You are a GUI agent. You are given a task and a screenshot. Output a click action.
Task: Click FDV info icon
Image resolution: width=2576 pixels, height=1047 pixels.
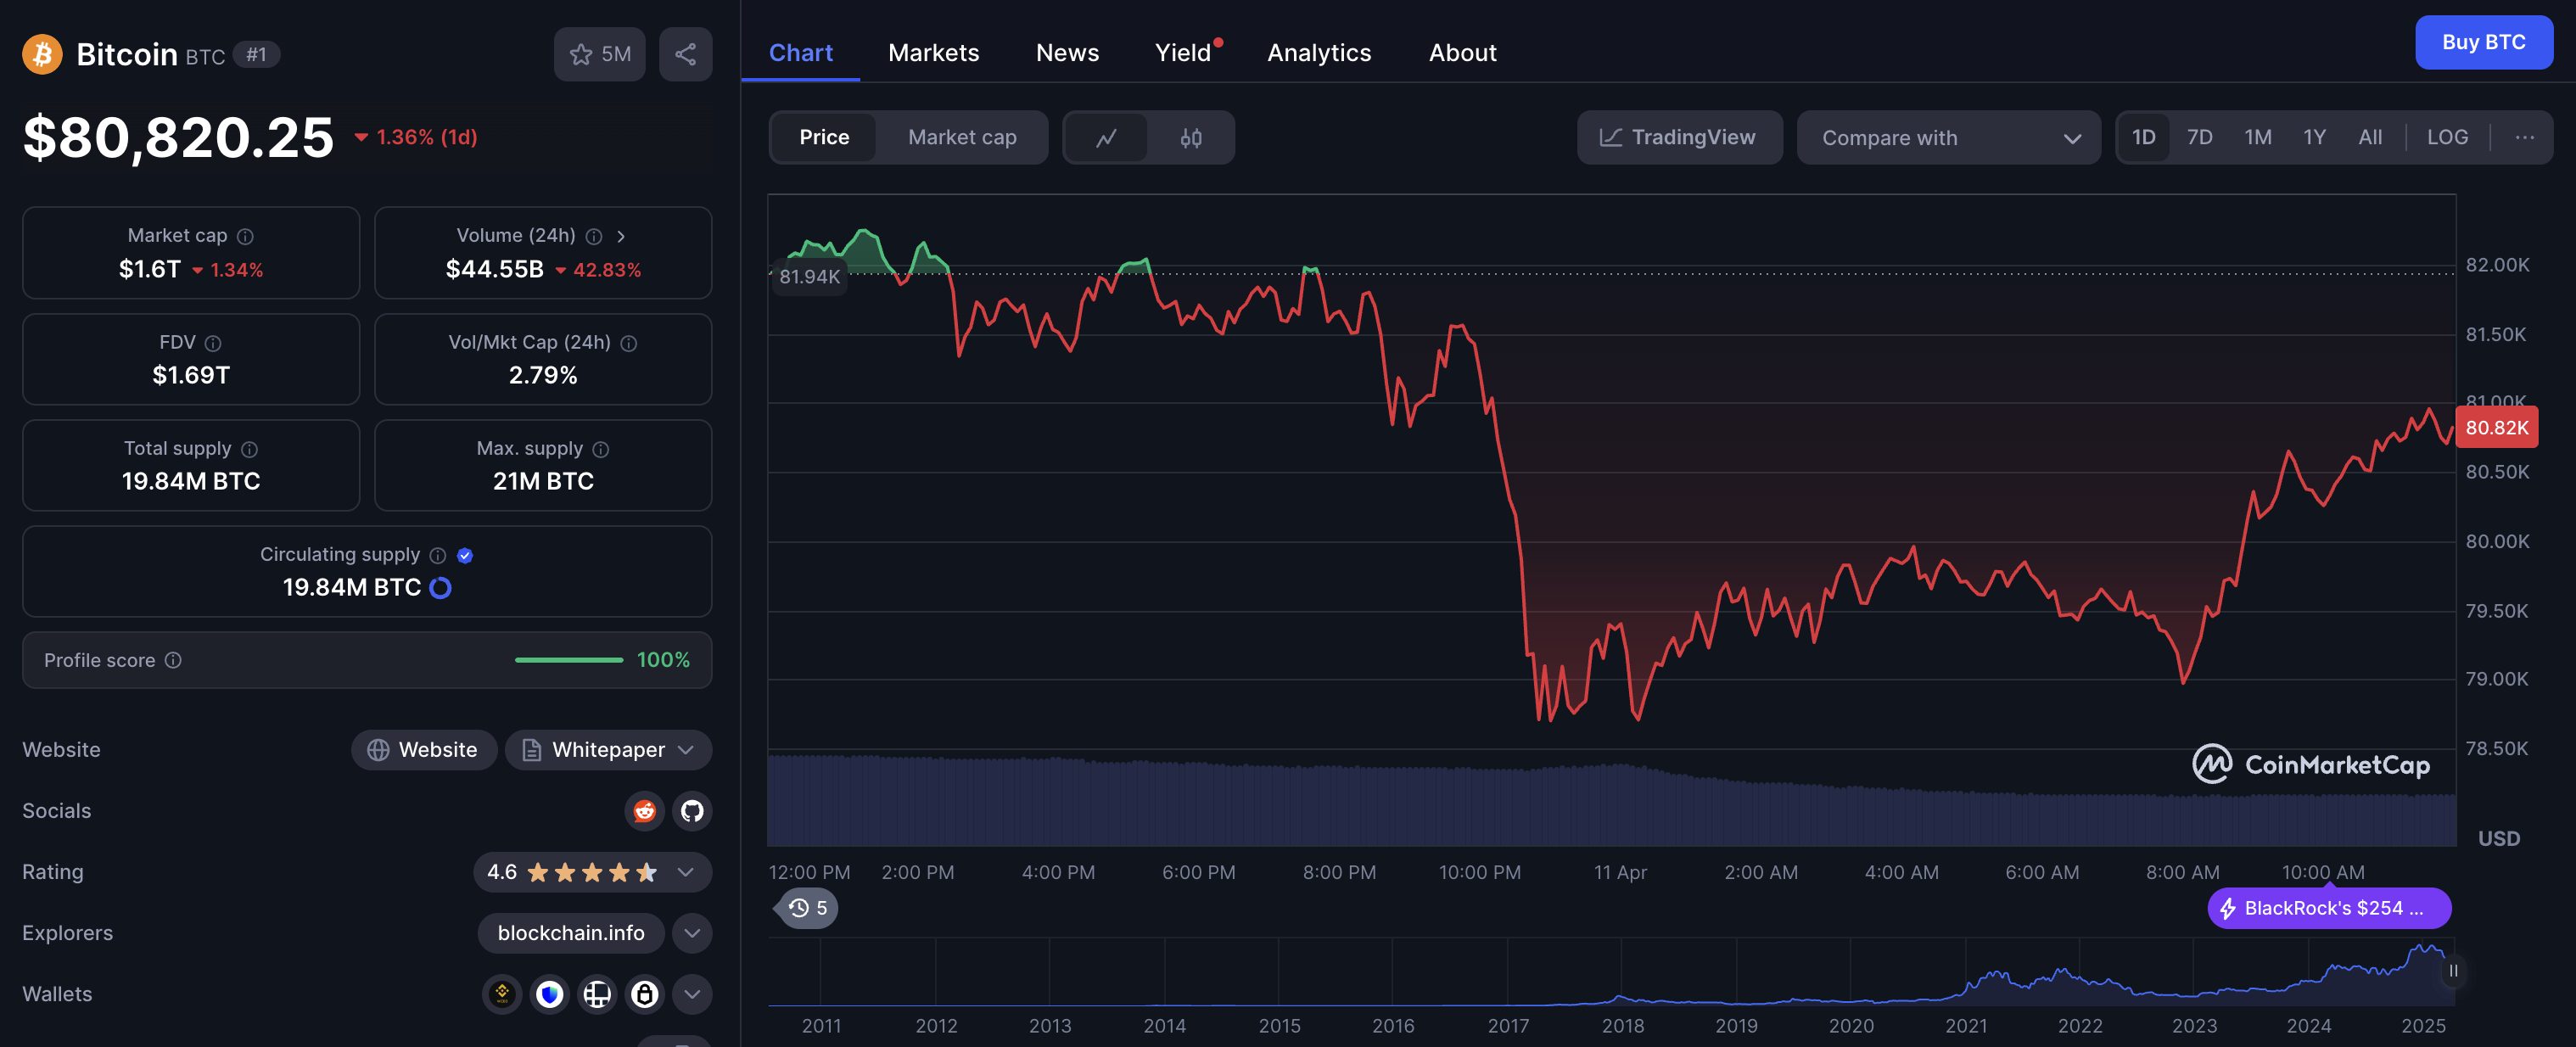click(213, 343)
